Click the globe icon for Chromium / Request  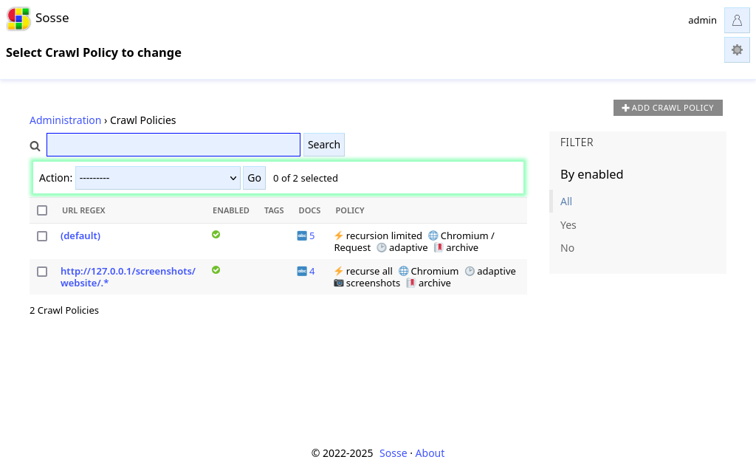(433, 235)
